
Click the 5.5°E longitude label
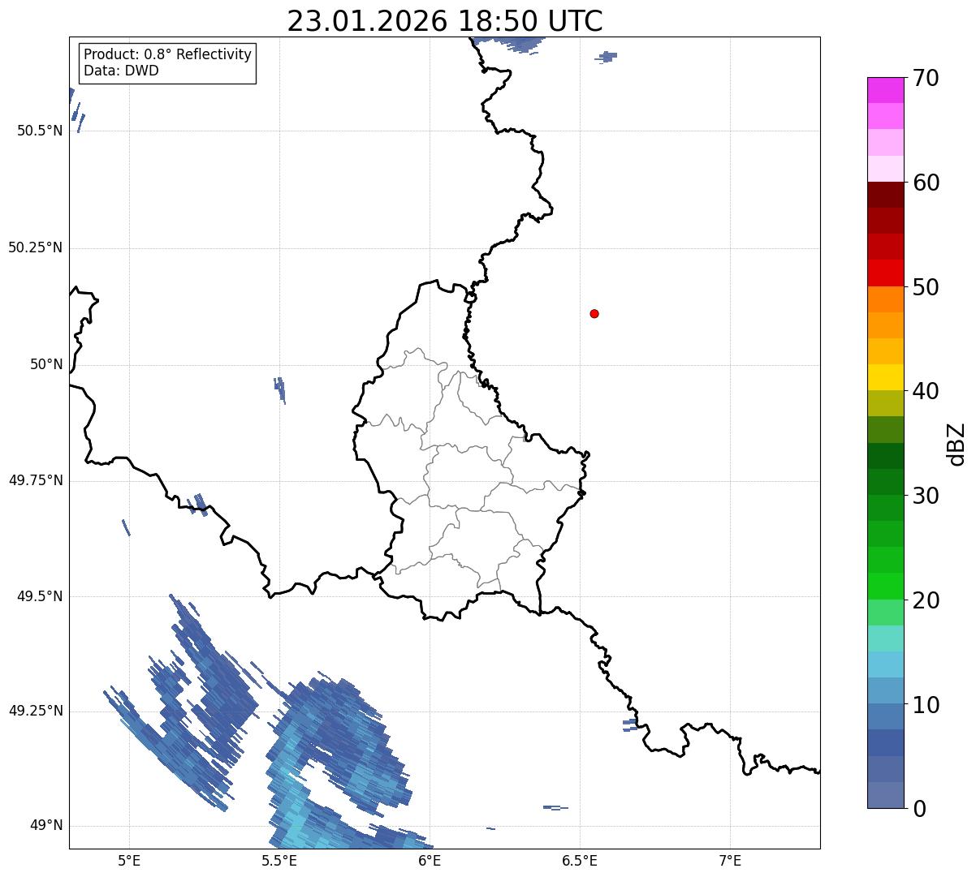[279, 860]
